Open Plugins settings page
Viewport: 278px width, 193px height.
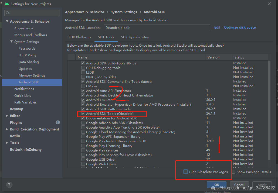tap(16, 123)
